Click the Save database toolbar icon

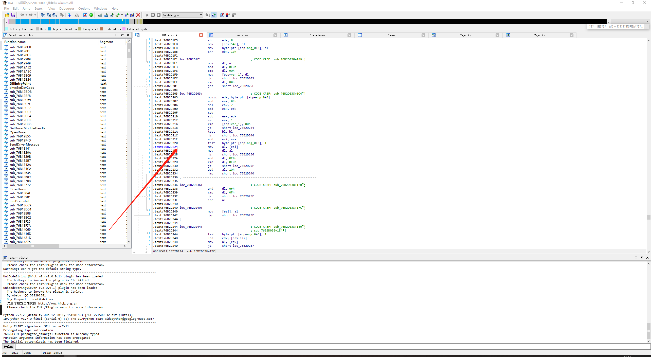pyautogui.click(x=13, y=15)
